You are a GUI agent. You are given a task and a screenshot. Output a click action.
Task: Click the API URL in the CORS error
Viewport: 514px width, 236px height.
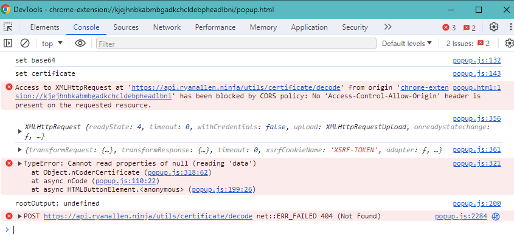tap(236, 87)
